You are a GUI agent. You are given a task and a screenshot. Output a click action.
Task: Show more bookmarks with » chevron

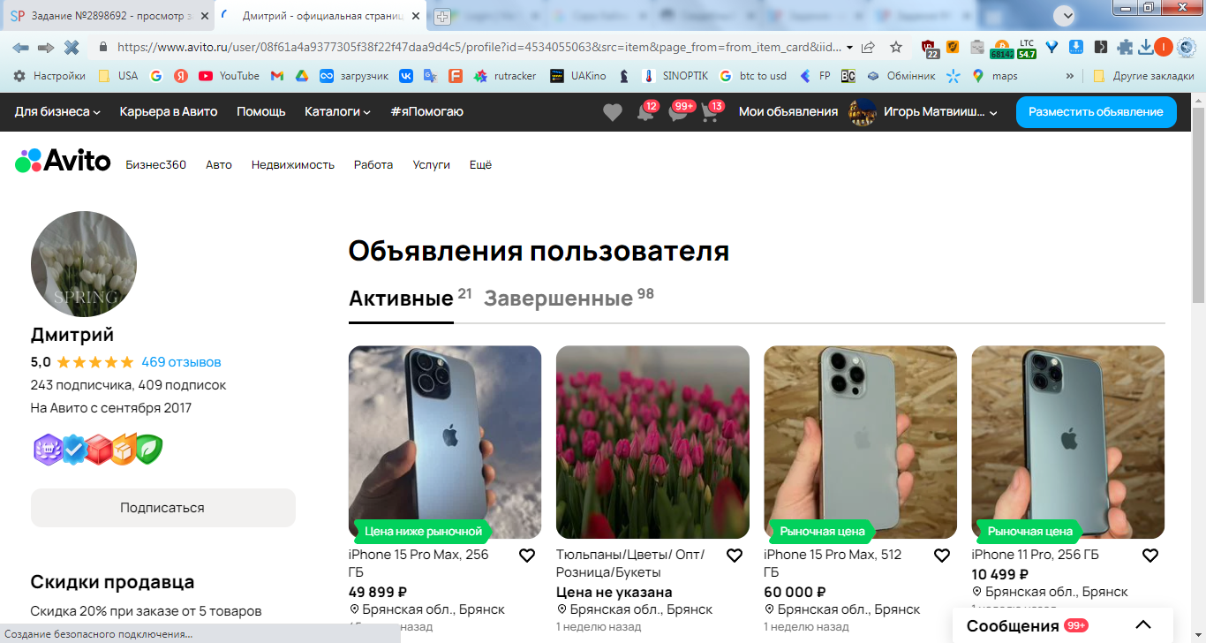(1070, 76)
